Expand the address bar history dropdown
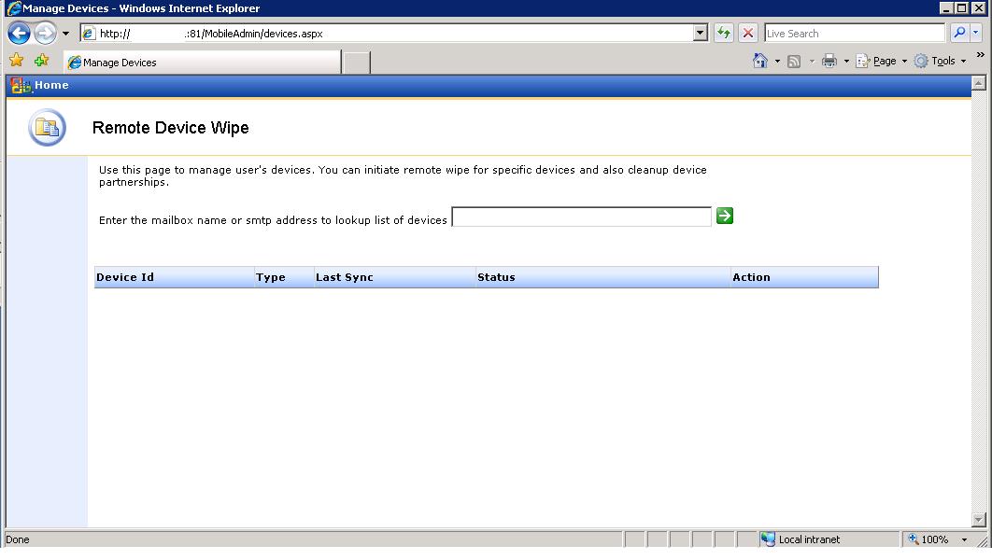Viewport: 992px width, 560px height. pyautogui.click(x=700, y=34)
